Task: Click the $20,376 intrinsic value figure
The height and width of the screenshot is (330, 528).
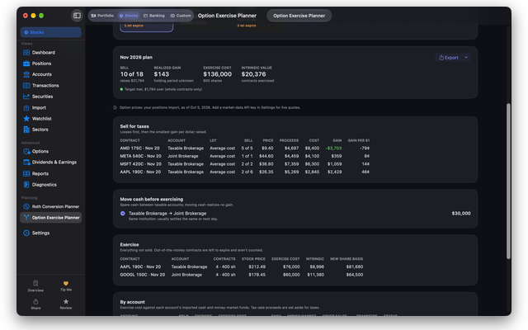Action: 253,74
